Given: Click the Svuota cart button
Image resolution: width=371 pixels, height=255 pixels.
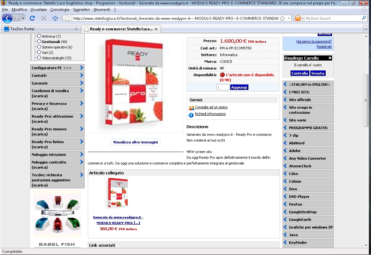Looking at the screenshot, I should 318,73.
